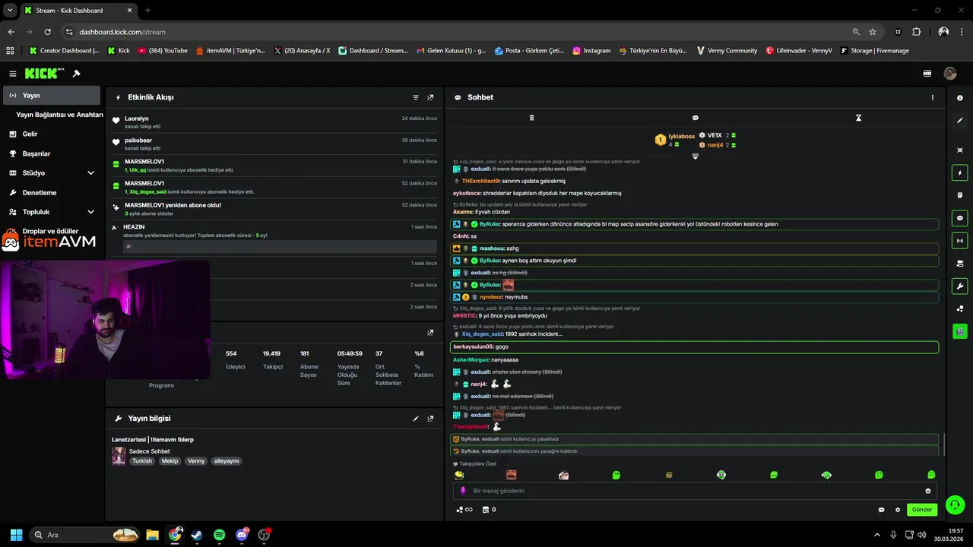Pop out the Yayın bilgisi panel

[430, 419]
